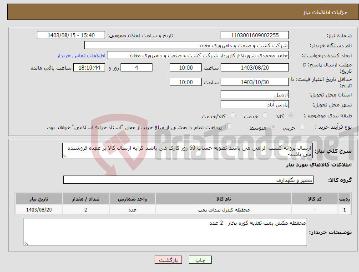Click price validity date 1403/10/30 field
This screenshot has height=272, width=359.
pyautogui.click(x=255, y=82)
